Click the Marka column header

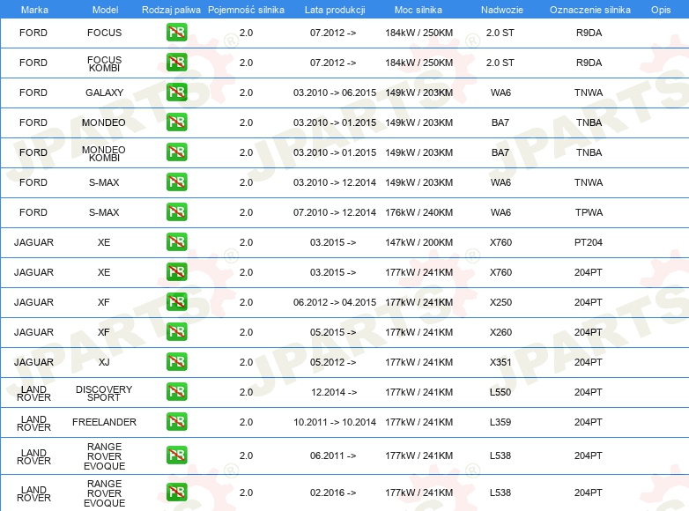click(34, 9)
